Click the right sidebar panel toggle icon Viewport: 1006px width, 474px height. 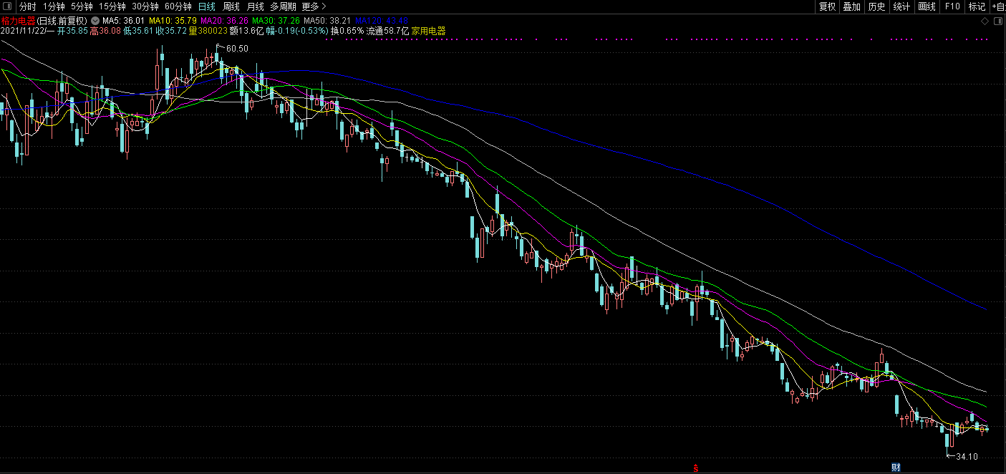998,23
